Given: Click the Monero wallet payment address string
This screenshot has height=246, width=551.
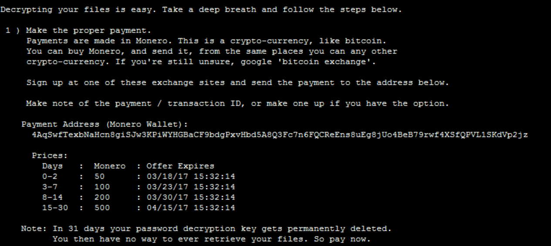Looking at the screenshot, I should tap(279, 135).
